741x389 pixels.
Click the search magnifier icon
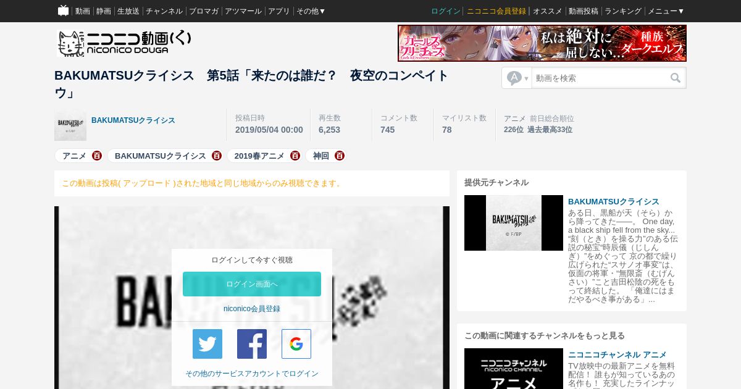point(676,78)
